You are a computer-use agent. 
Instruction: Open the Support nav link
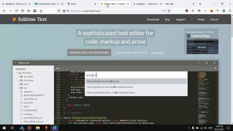(181, 19)
